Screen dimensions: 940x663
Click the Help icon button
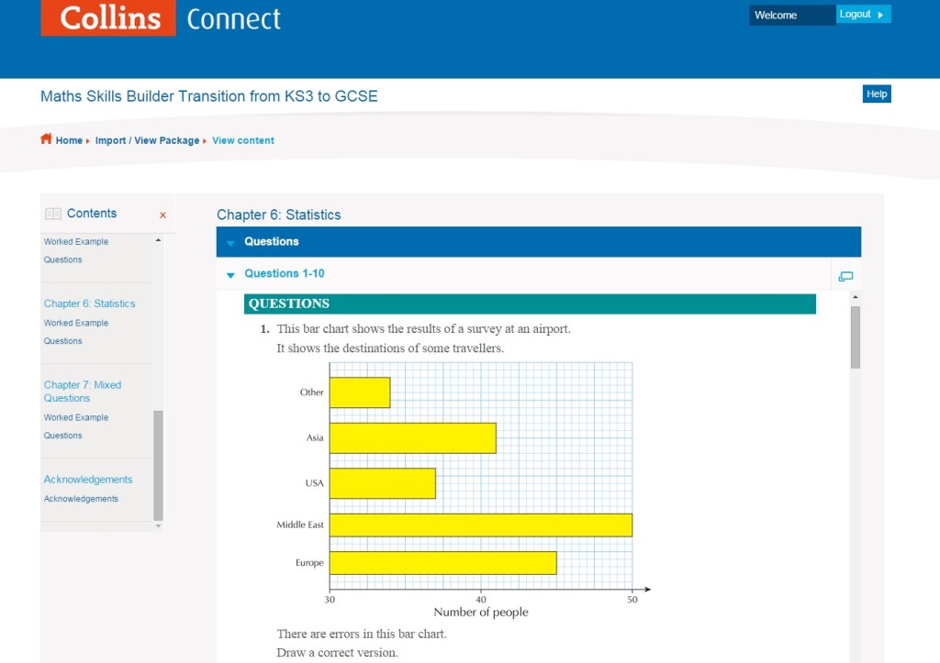pos(876,94)
